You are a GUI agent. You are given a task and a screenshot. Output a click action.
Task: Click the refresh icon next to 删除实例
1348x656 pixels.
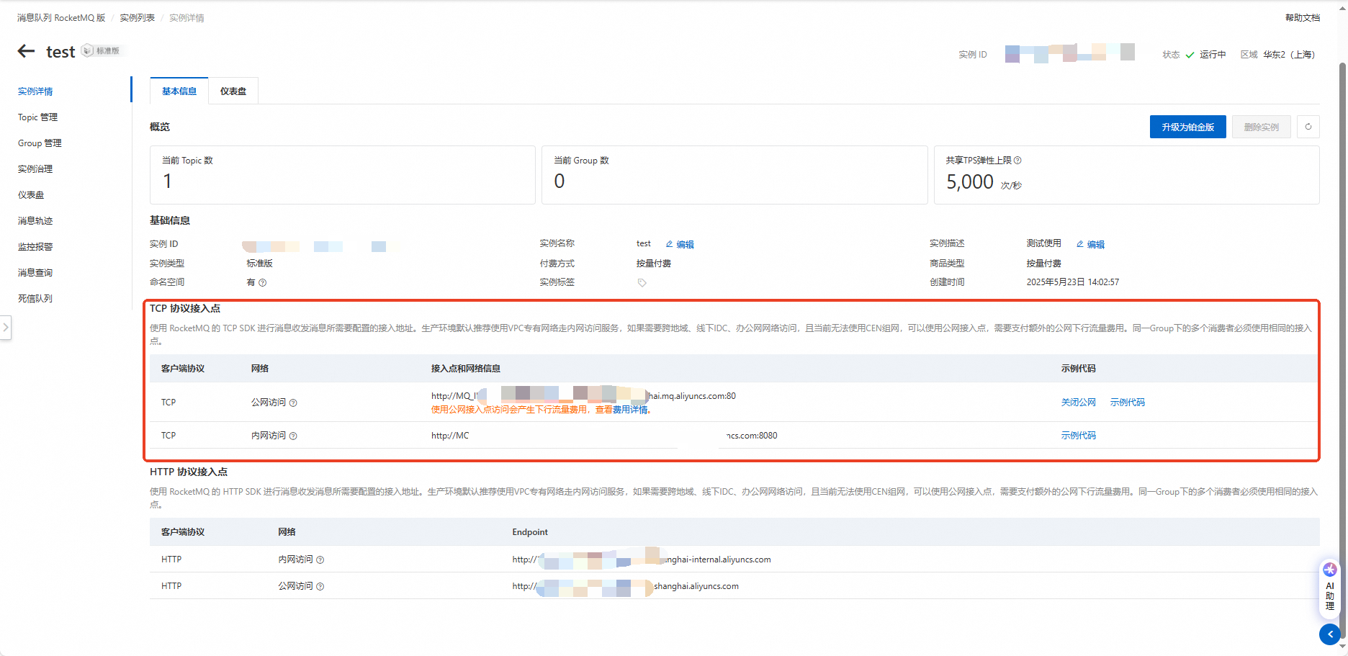(1308, 127)
